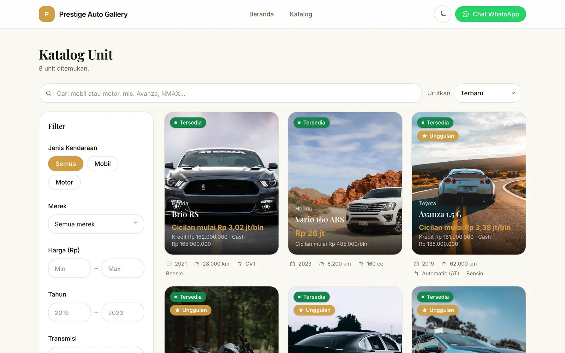
Task: Click the maximum year field showing 2023
Action: click(123, 312)
